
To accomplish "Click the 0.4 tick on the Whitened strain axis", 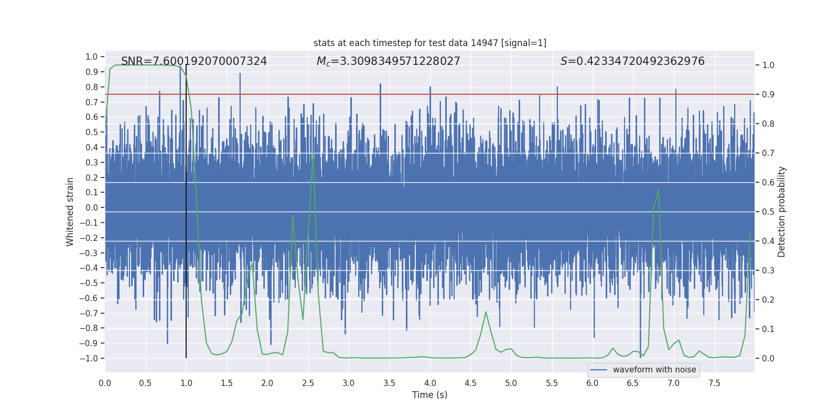I will tap(92, 147).
